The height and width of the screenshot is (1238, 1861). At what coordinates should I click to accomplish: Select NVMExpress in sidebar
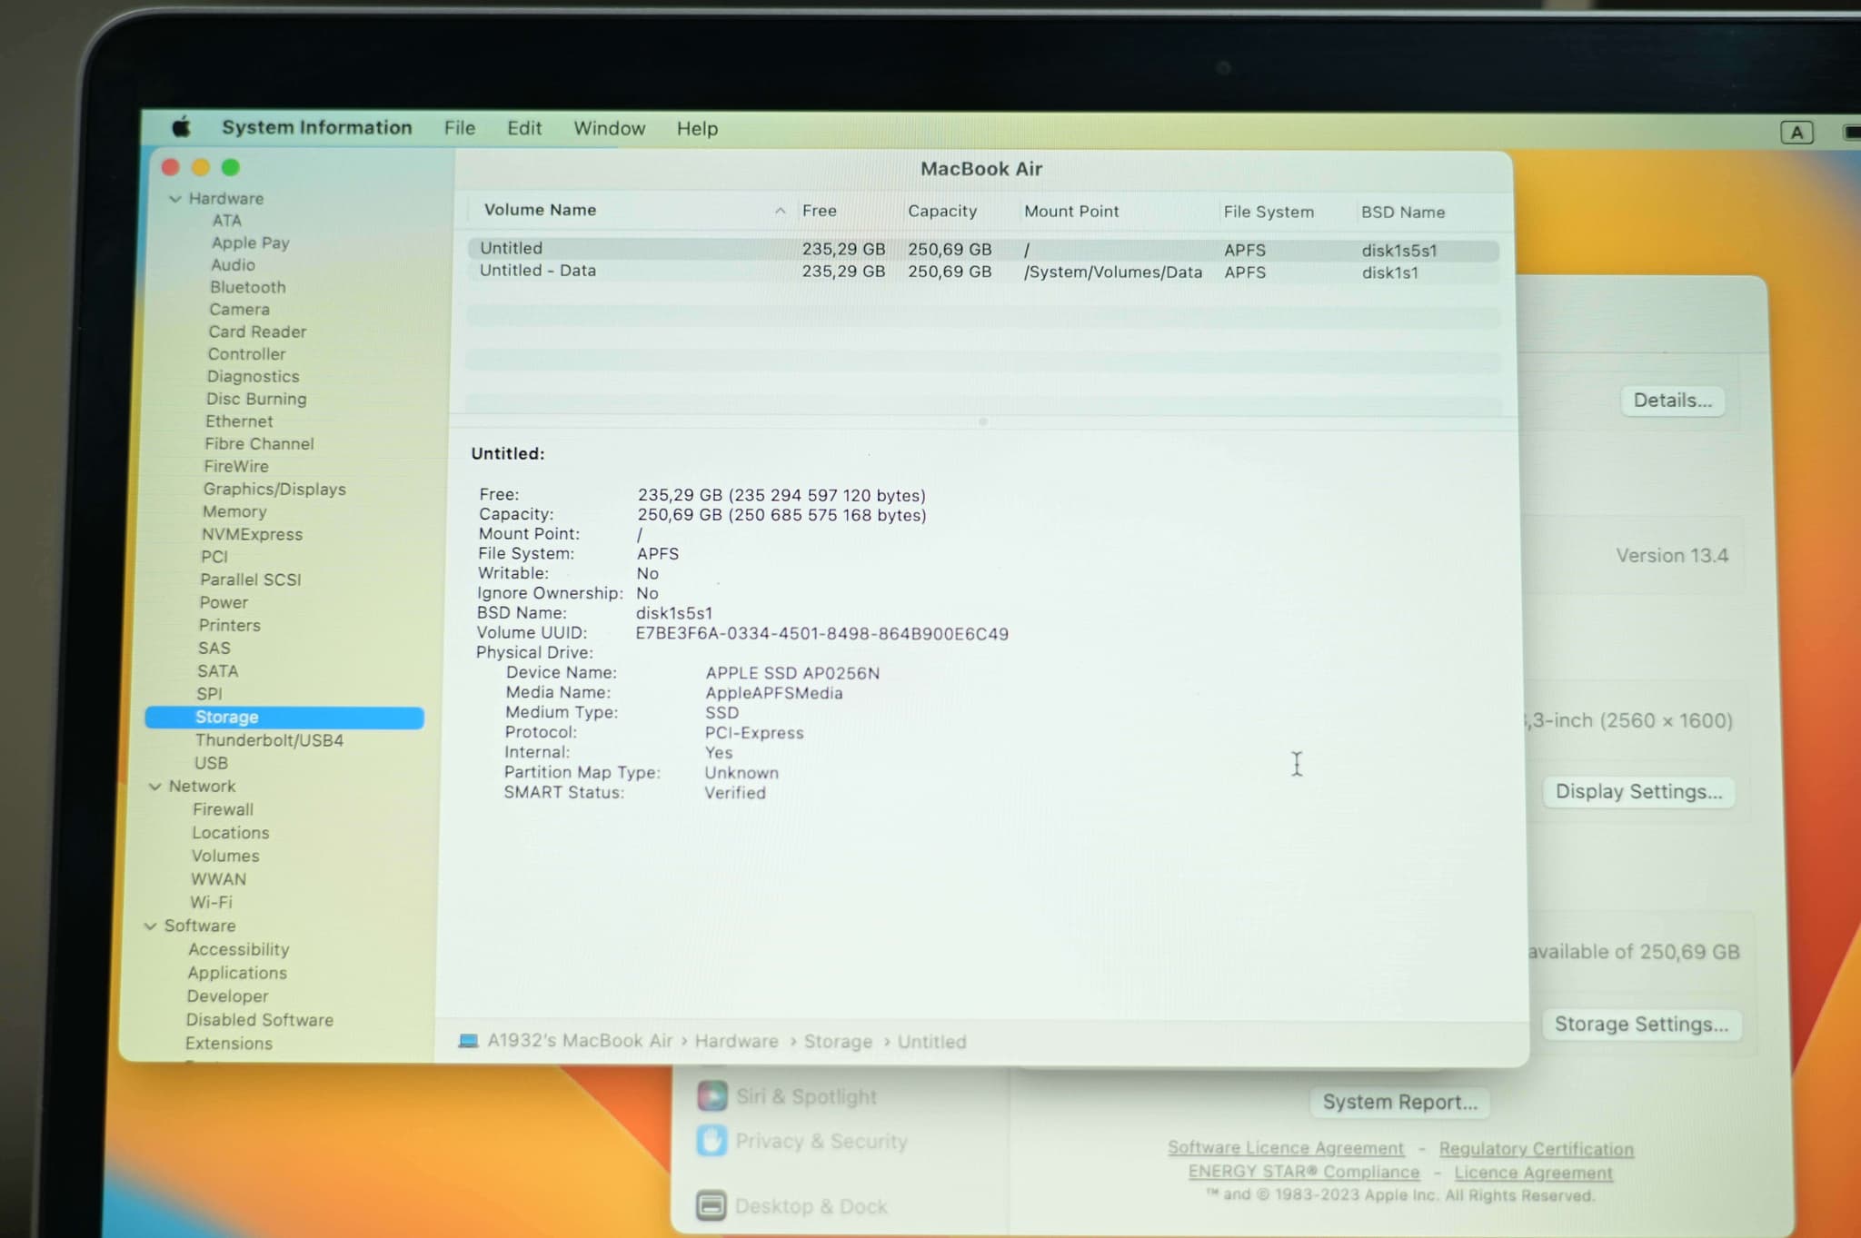click(x=252, y=535)
